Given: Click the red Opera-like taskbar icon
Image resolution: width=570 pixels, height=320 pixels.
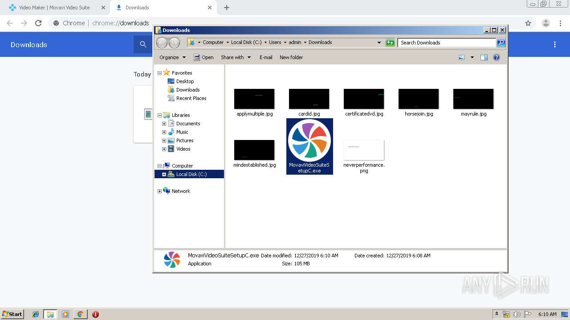Looking at the screenshot, I should pos(95,314).
